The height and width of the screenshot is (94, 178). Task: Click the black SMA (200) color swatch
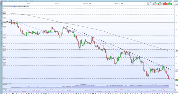pos(24,6)
